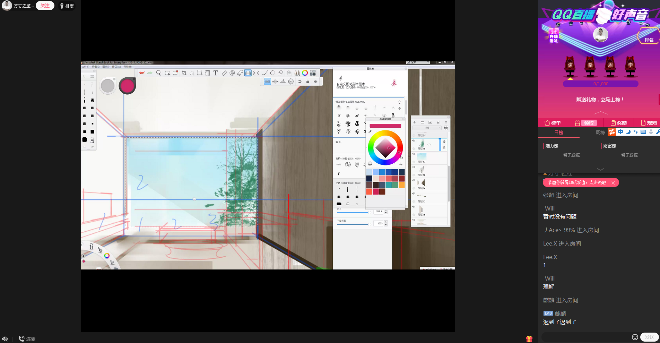Toggle perspective guide visibility eye
660x343 pixels.
(x=315, y=82)
